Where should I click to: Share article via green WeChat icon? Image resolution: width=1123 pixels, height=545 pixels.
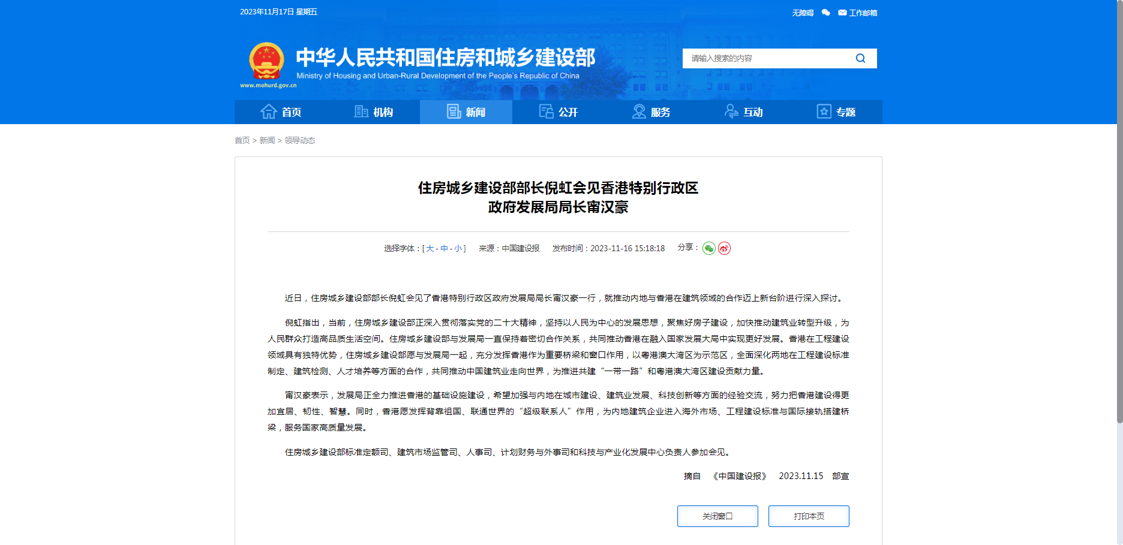[x=709, y=248]
